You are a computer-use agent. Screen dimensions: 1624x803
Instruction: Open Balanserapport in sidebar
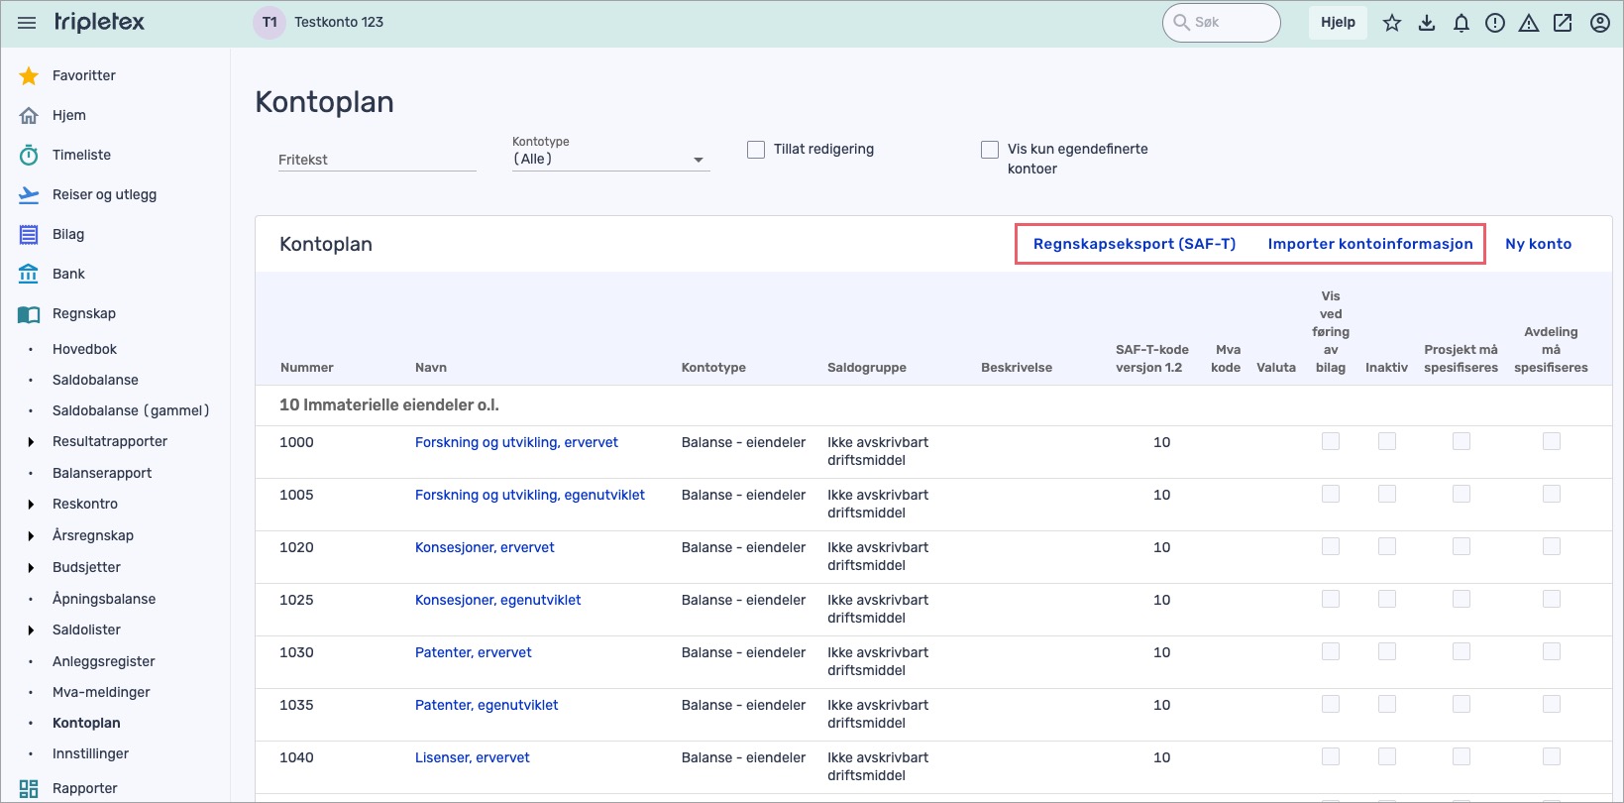coord(102,473)
